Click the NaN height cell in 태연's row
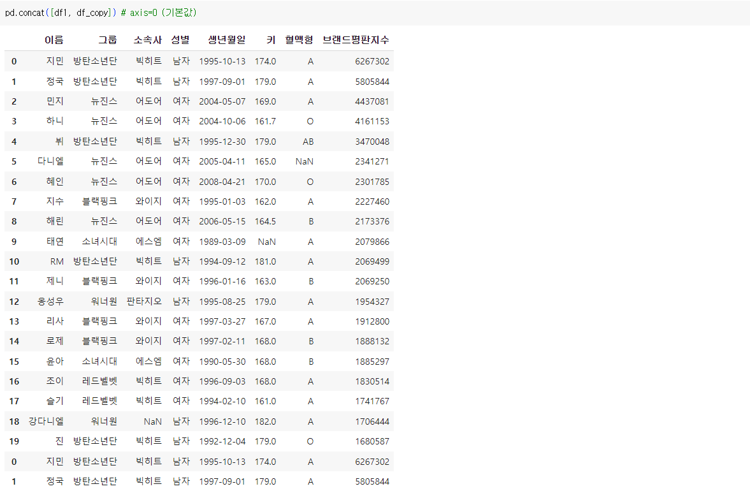 pyautogui.click(x=267, y=242)
